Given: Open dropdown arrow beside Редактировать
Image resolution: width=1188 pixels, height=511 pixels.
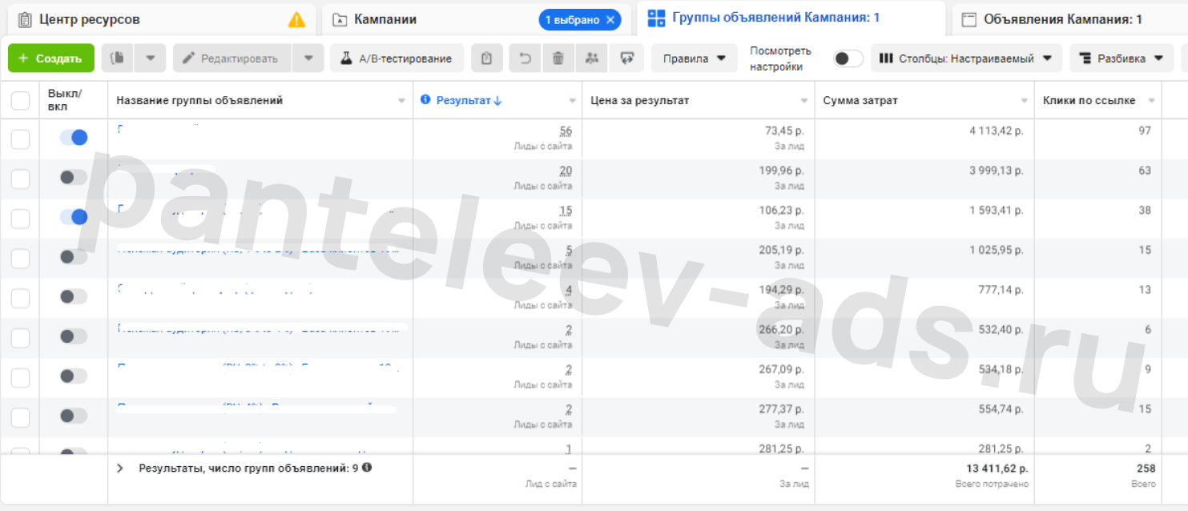Looking at the screenshot, I should [308, 58].
